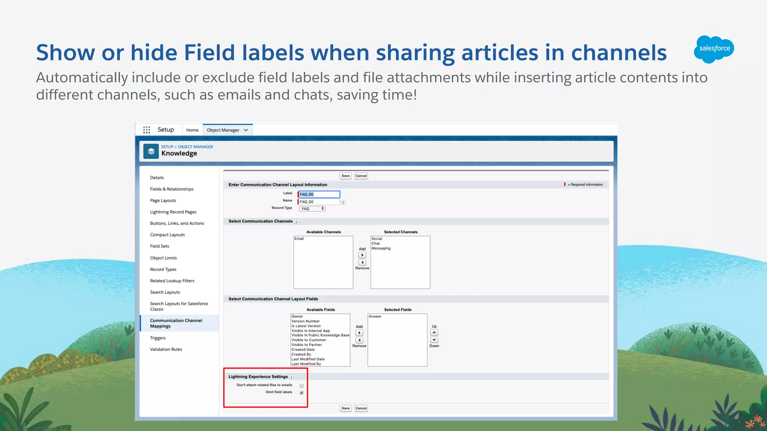Open Related Lookup Filters
This screenshot has height=431, width=767.
click(x=172, y=281)
